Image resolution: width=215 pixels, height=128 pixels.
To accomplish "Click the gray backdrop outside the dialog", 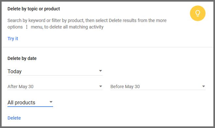I will (x=1, y=64).
